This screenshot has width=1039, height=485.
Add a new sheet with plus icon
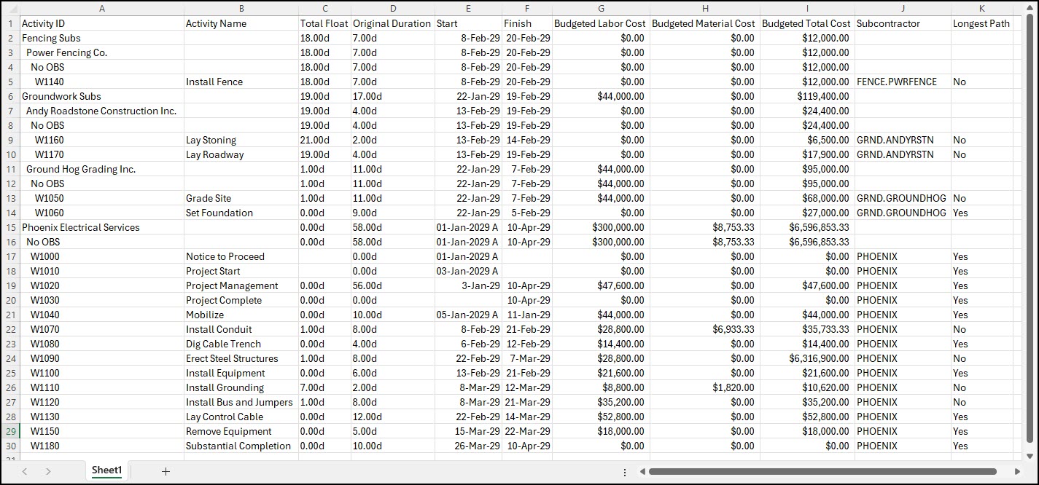tap(166, 471)
